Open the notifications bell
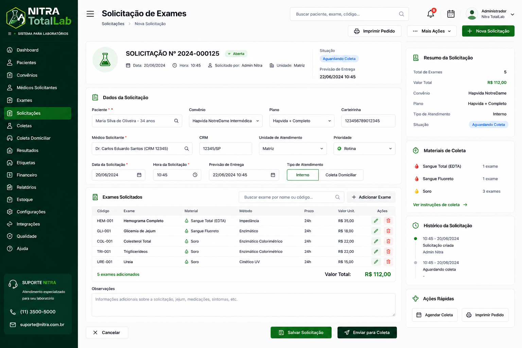 (x=431, y=14)
